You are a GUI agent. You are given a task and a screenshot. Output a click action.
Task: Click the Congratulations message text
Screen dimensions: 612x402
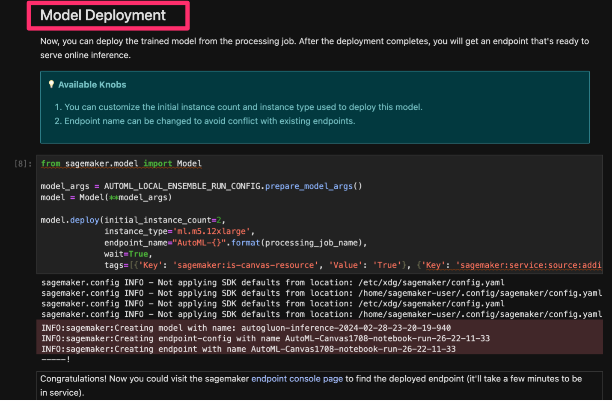point(311,386)
